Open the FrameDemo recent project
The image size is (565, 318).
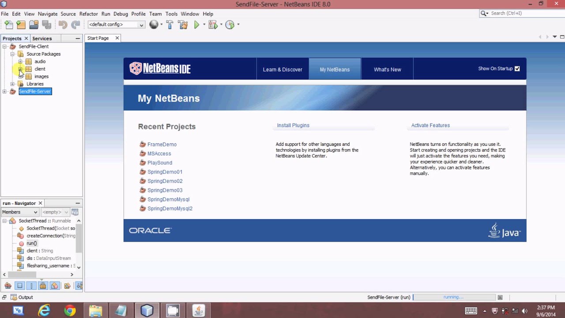(162, 144)
